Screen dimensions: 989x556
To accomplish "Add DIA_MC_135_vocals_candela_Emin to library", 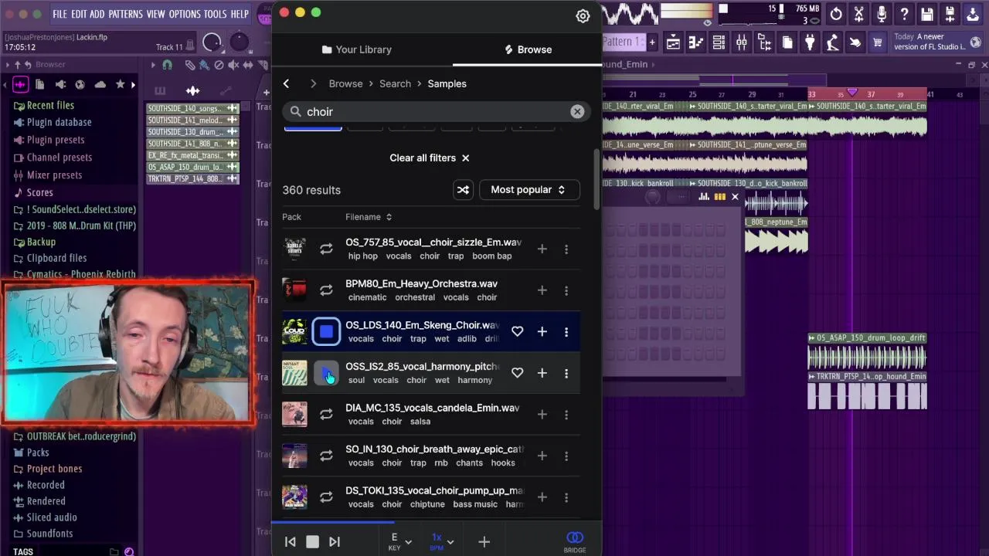I will coord(542,415).
